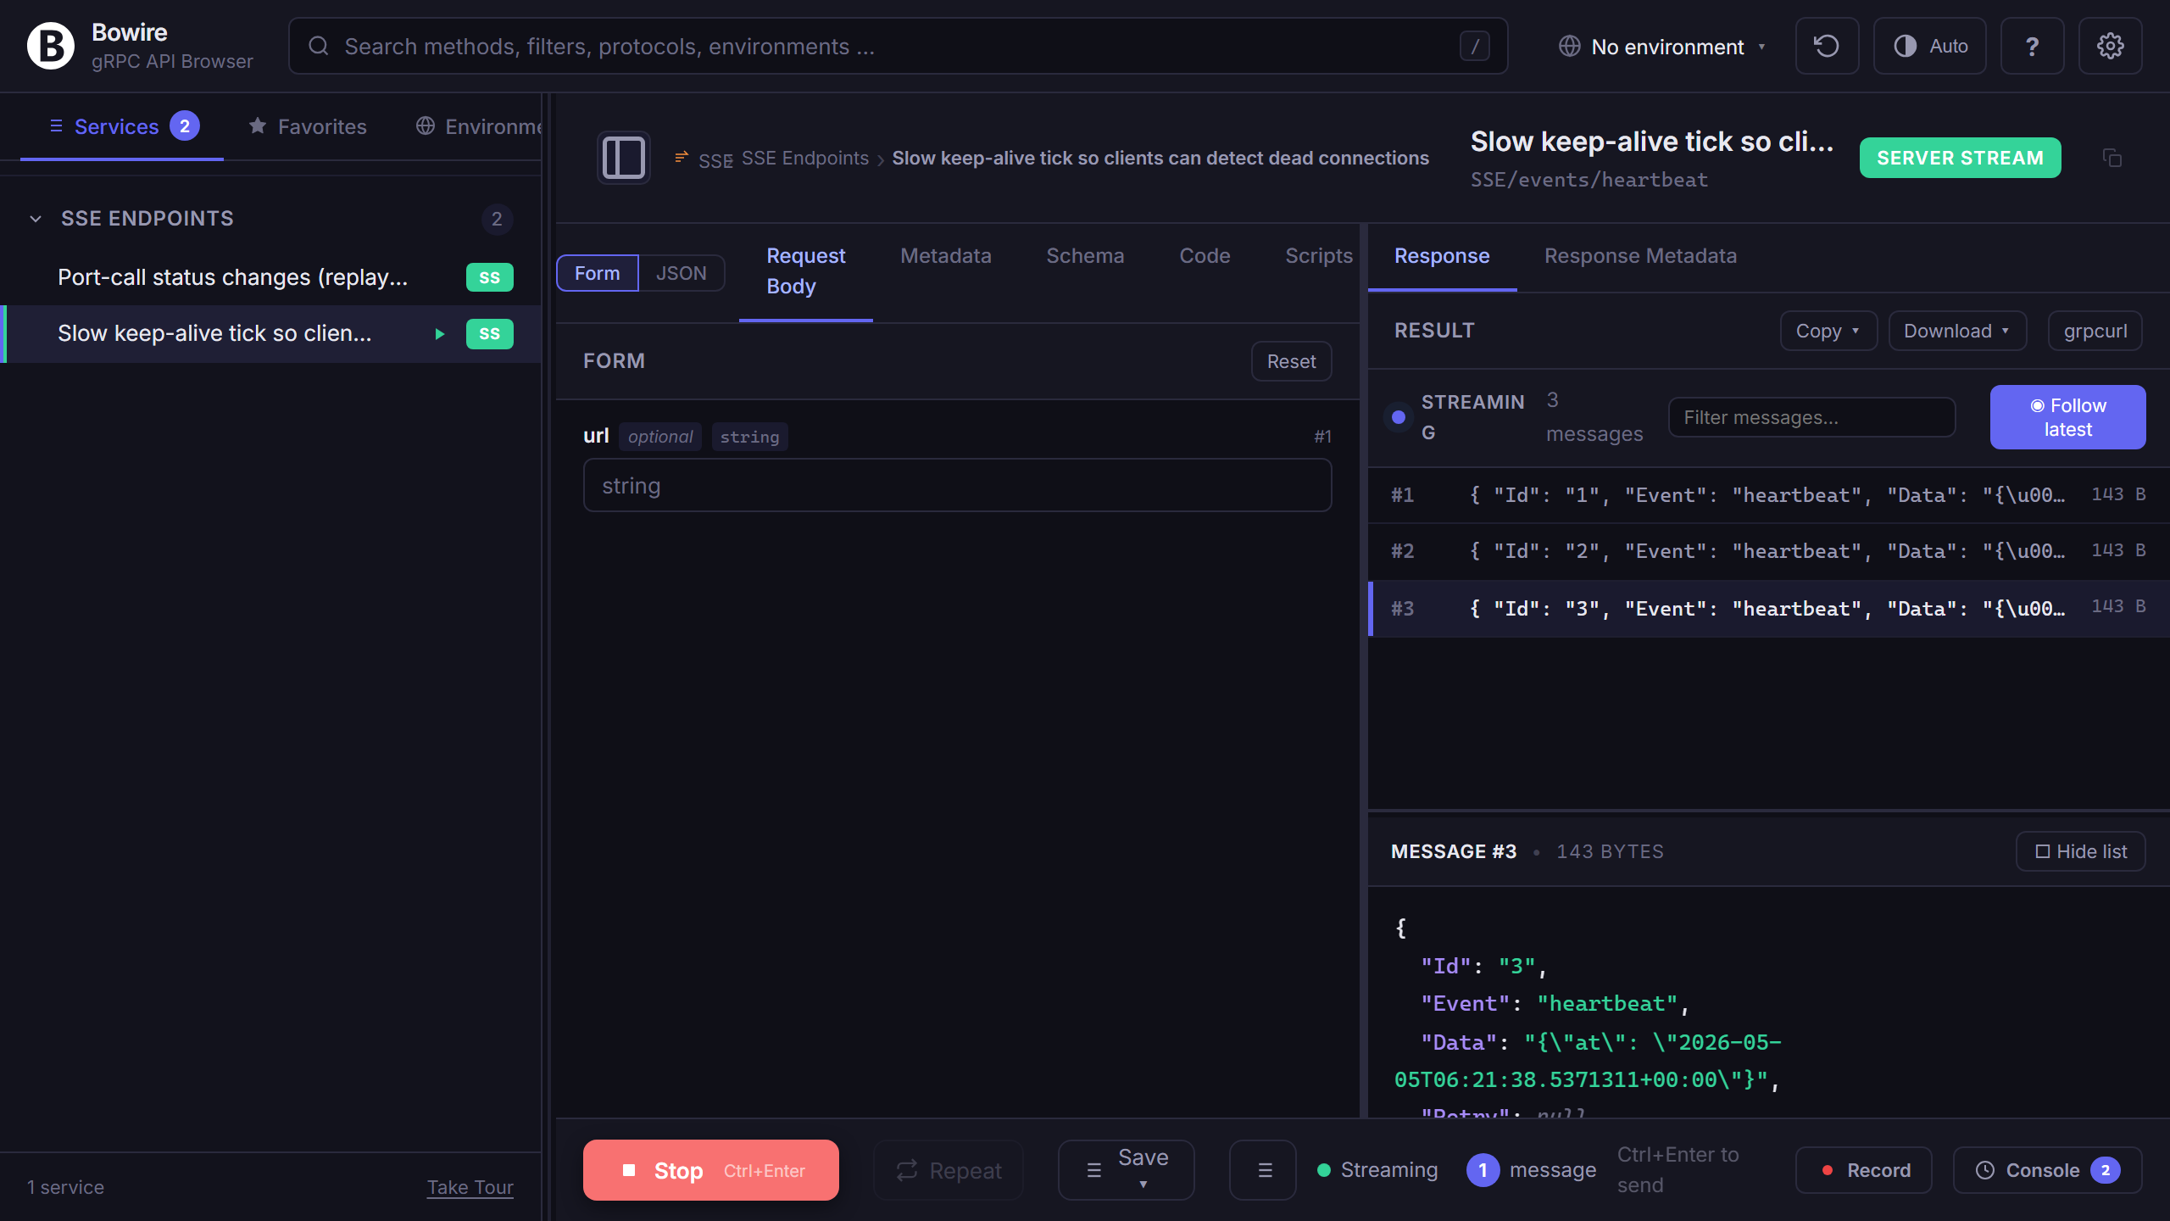Toggle Hide list for message view
Screen dimensions: 2170x1221
coord(2081,851)
